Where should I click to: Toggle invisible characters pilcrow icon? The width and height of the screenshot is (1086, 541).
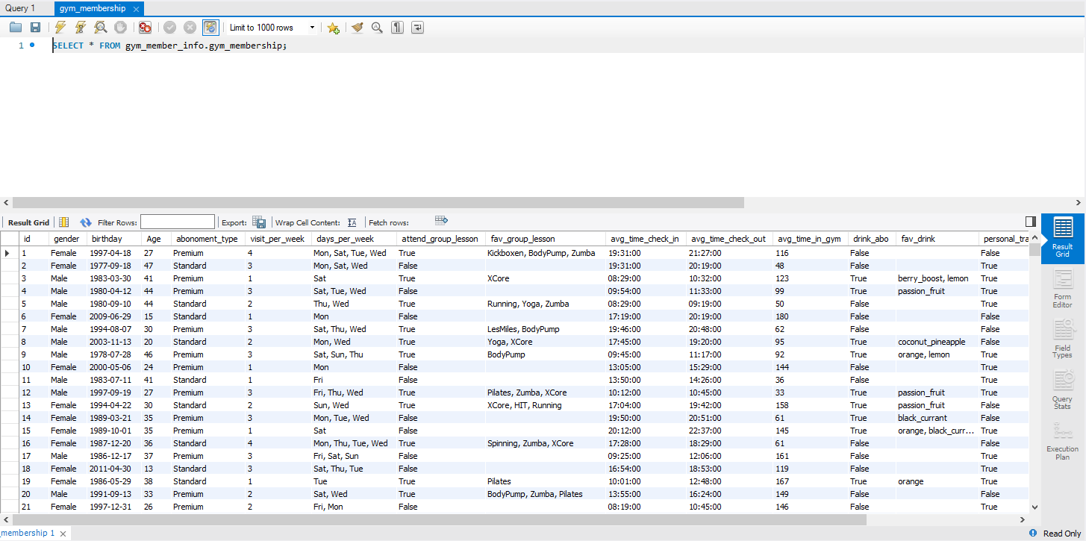pyautogui.click(x=398, y=28)
